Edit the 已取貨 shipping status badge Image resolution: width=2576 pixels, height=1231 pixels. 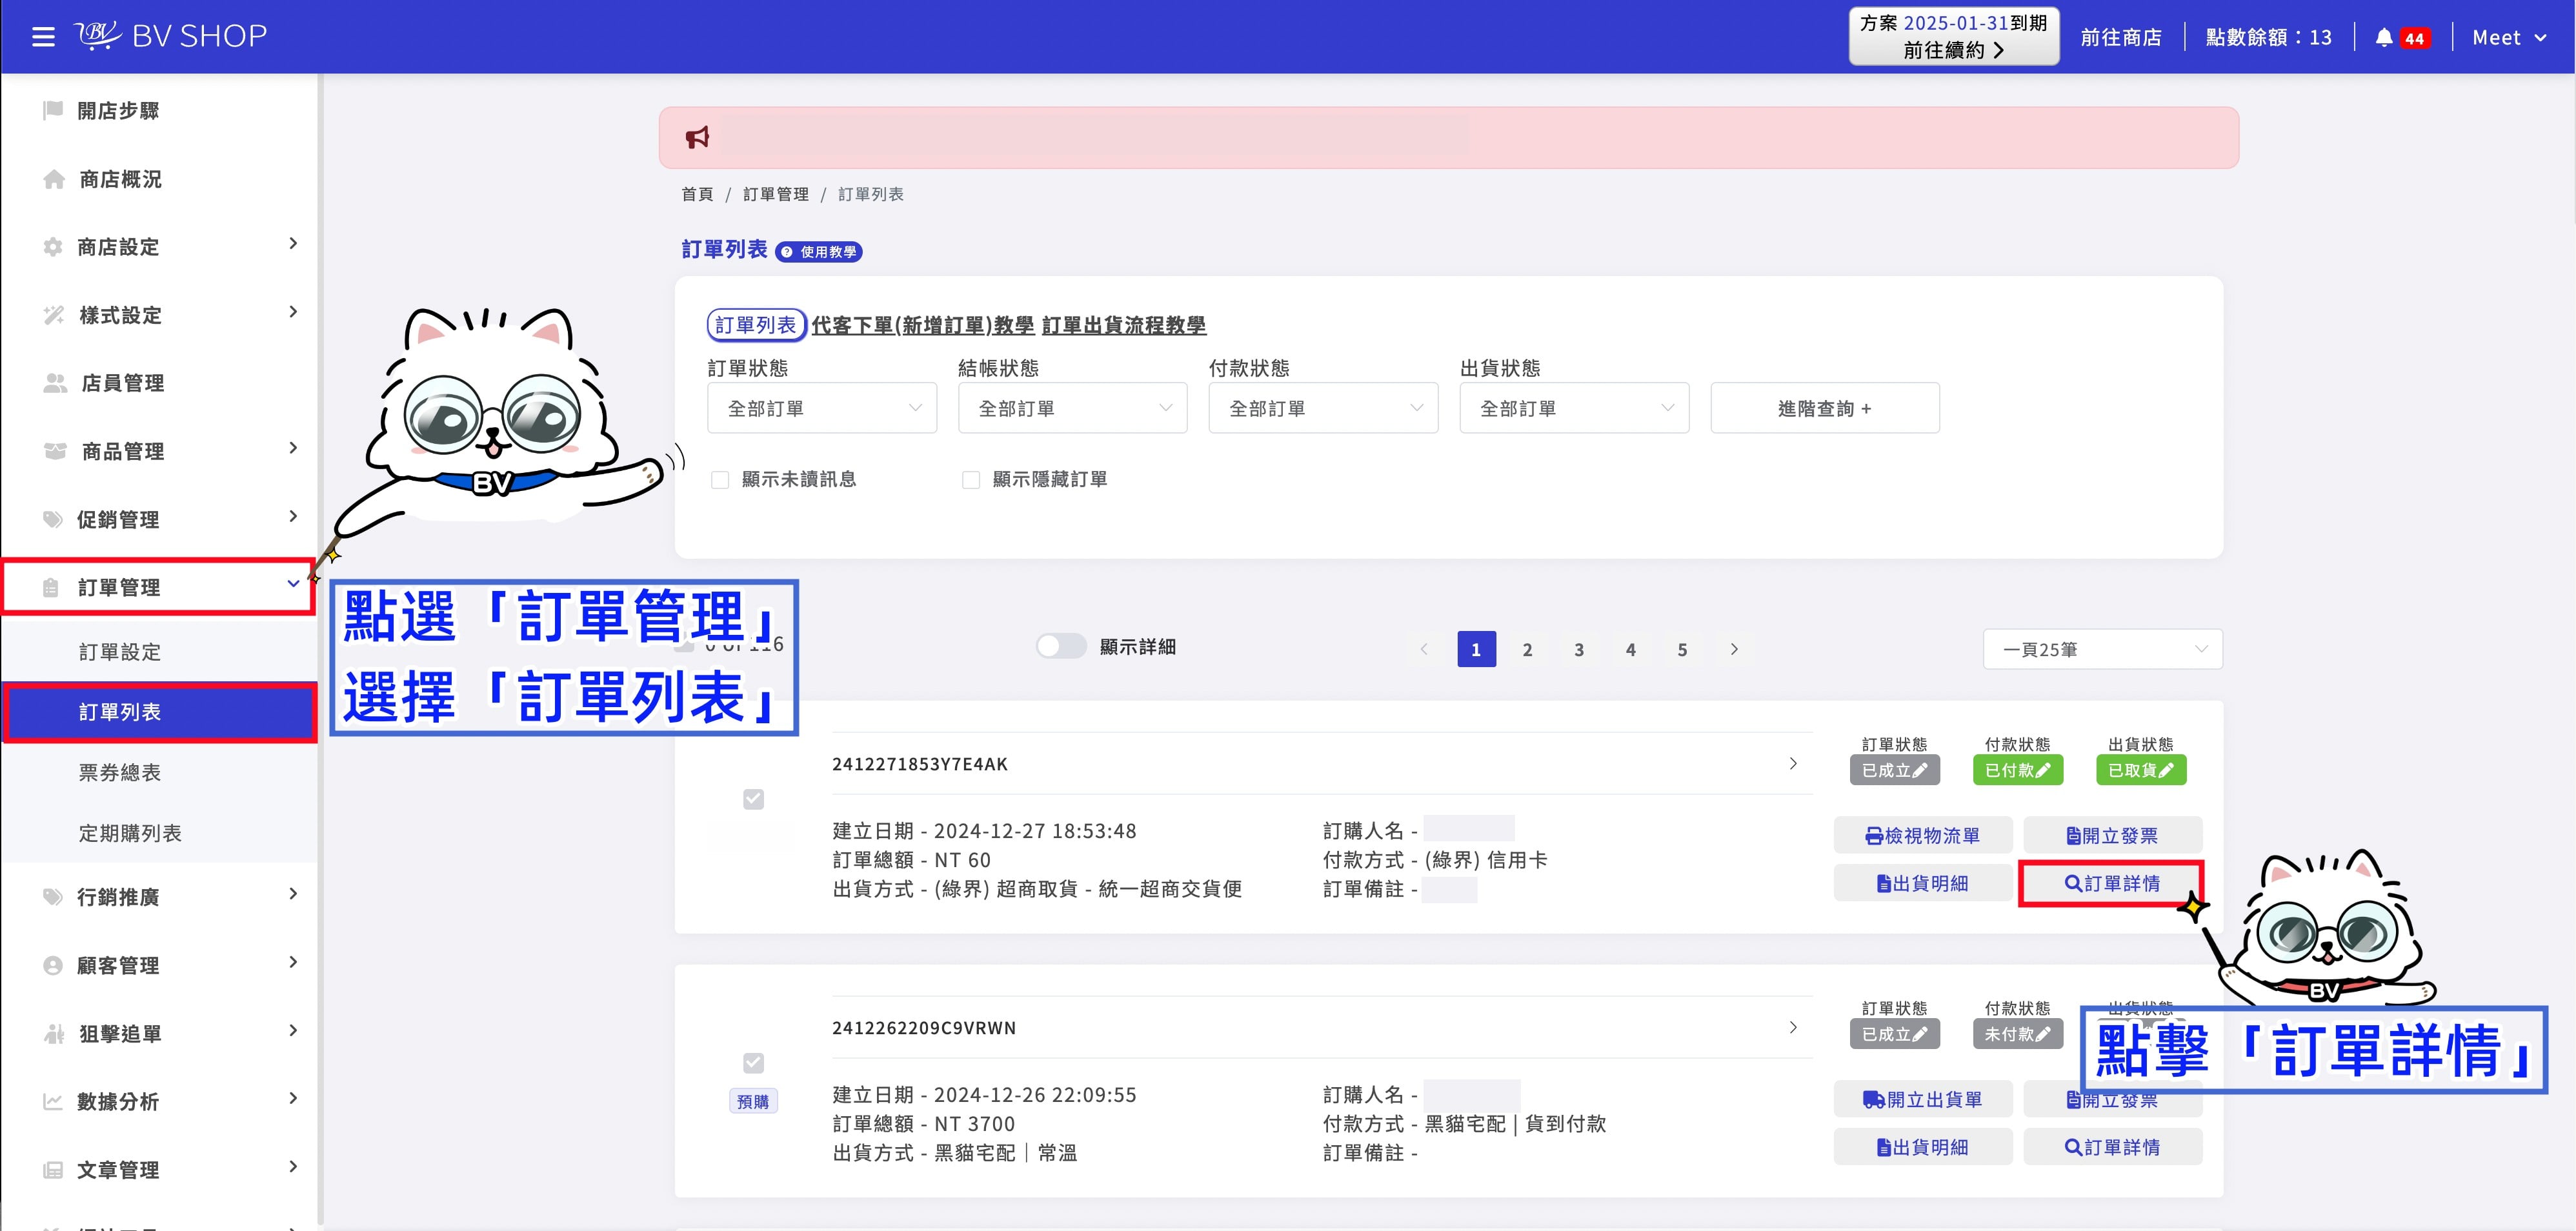(x=2141, y=770)
